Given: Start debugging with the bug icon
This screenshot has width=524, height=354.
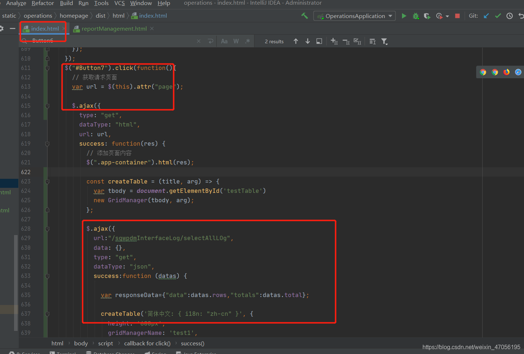Looking at the screenshot, I should (x=416, y=16).
